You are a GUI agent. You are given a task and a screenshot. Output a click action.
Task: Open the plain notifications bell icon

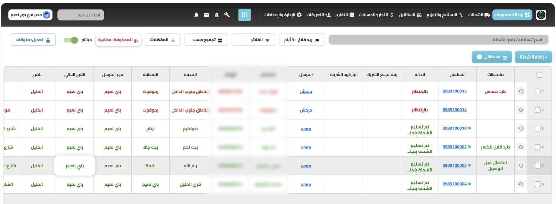click(x=196, y=15)
